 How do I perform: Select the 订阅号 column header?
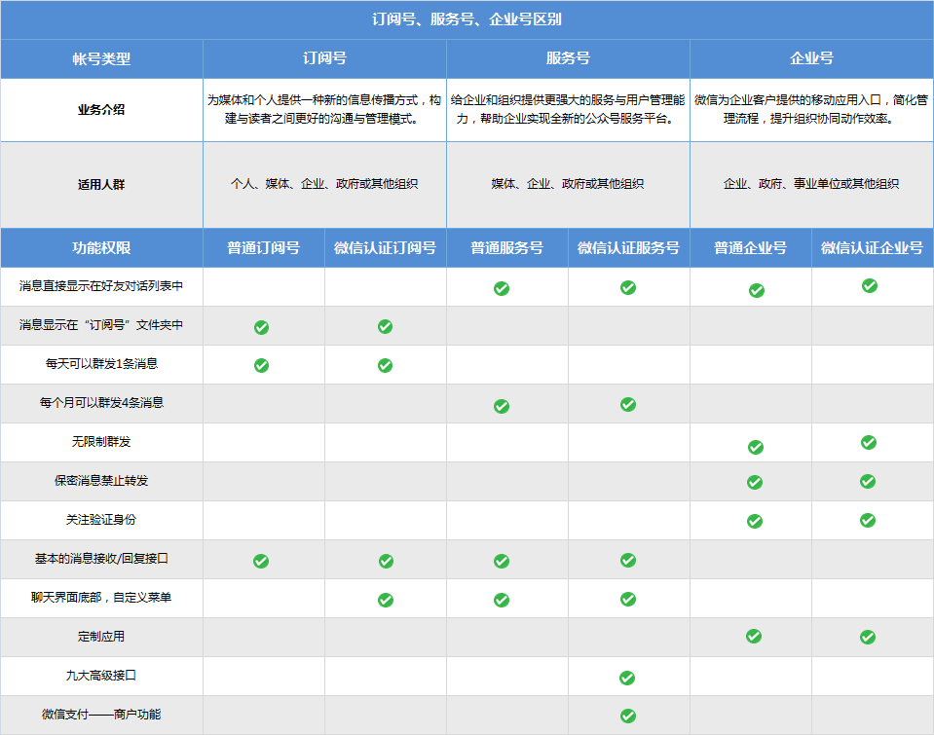pos(324,58)
